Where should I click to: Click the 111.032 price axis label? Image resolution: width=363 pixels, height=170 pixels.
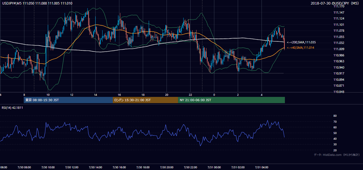(339, 43)
